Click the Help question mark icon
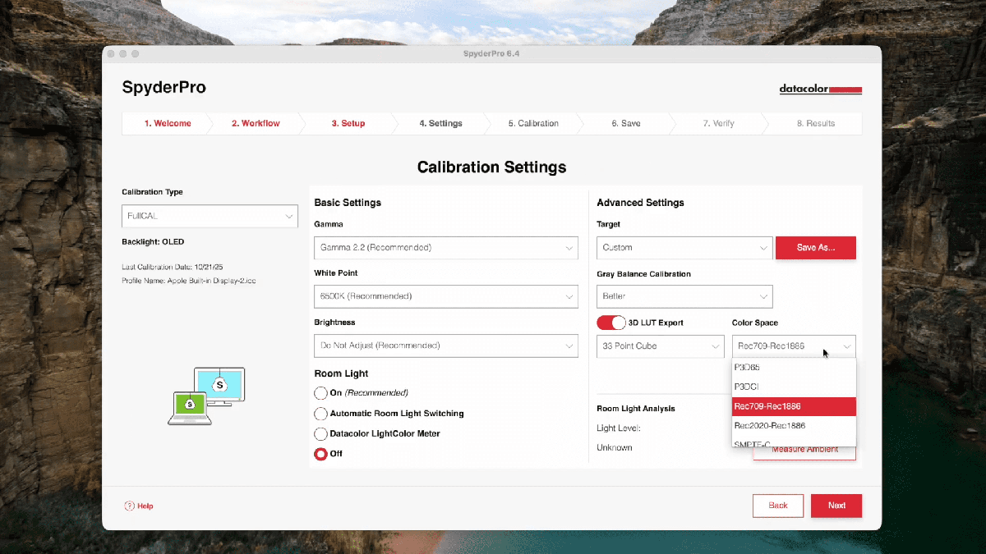This screenshot has width=986, height=554. click(x=129, y=506)
